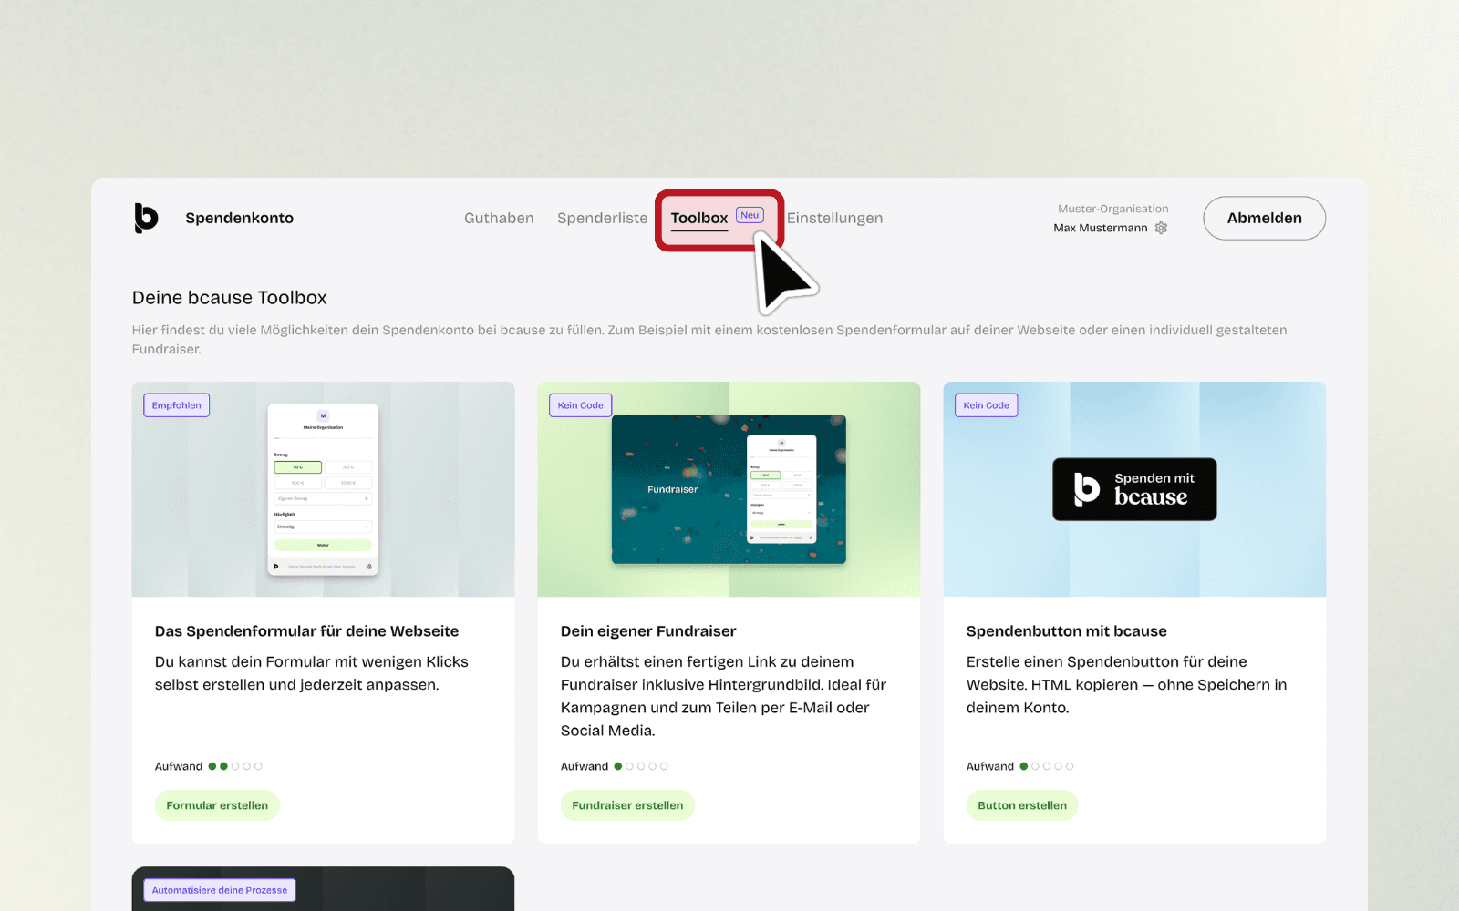Select the Toolbox tab
This screenshot has width=1459, height=911.
click(x=699, y=218)
